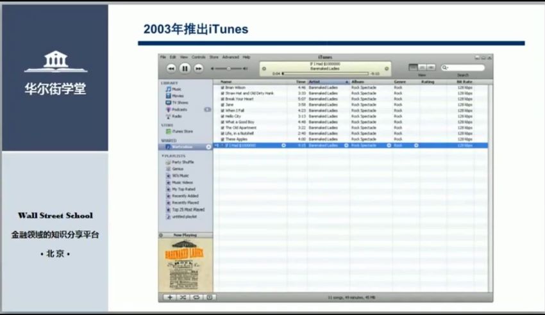Switch to list view button
The image size is (545, 315).
[413, 67]
